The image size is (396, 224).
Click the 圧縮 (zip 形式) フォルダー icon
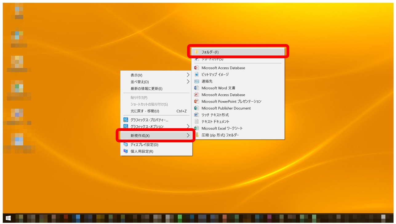click(197, 135)
